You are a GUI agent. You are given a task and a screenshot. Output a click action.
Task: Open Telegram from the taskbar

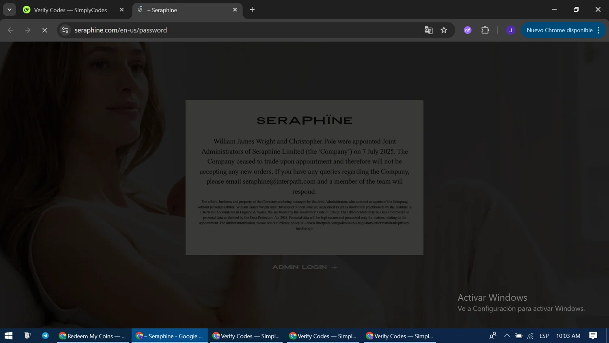tap(45, 336)
